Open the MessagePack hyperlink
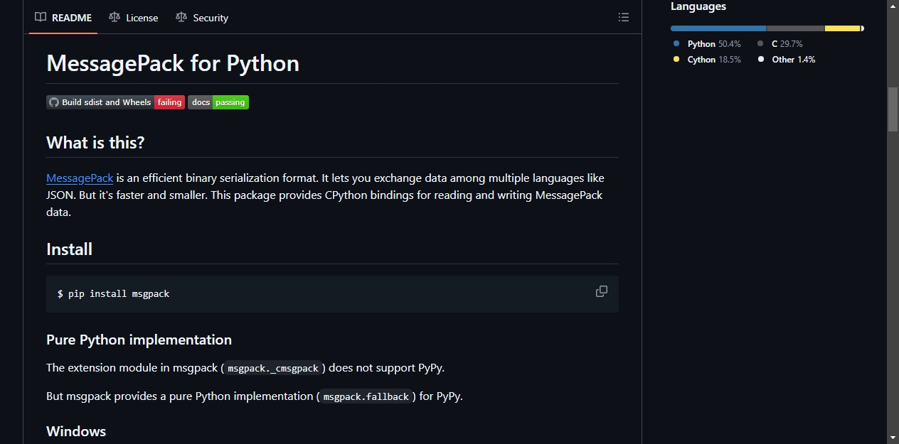 [x=80, y=178]
